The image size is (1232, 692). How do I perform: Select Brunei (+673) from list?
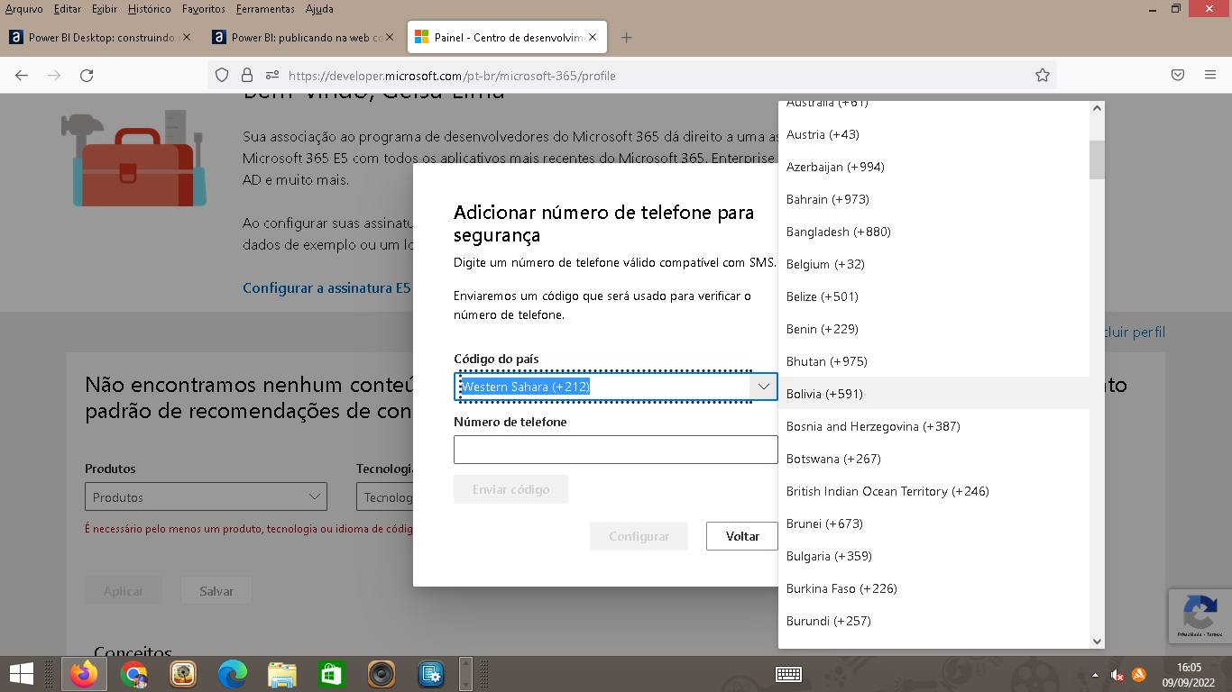coord(933,524)
